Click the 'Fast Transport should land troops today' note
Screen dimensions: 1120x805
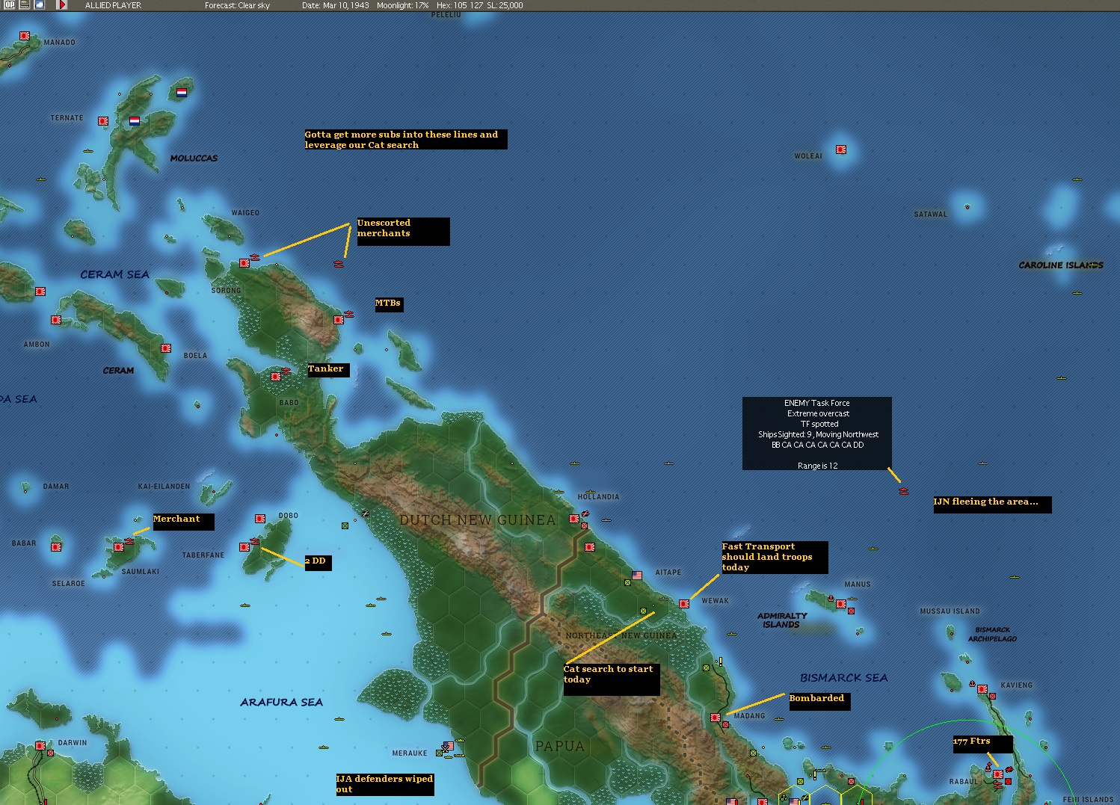tap(775, 558)
